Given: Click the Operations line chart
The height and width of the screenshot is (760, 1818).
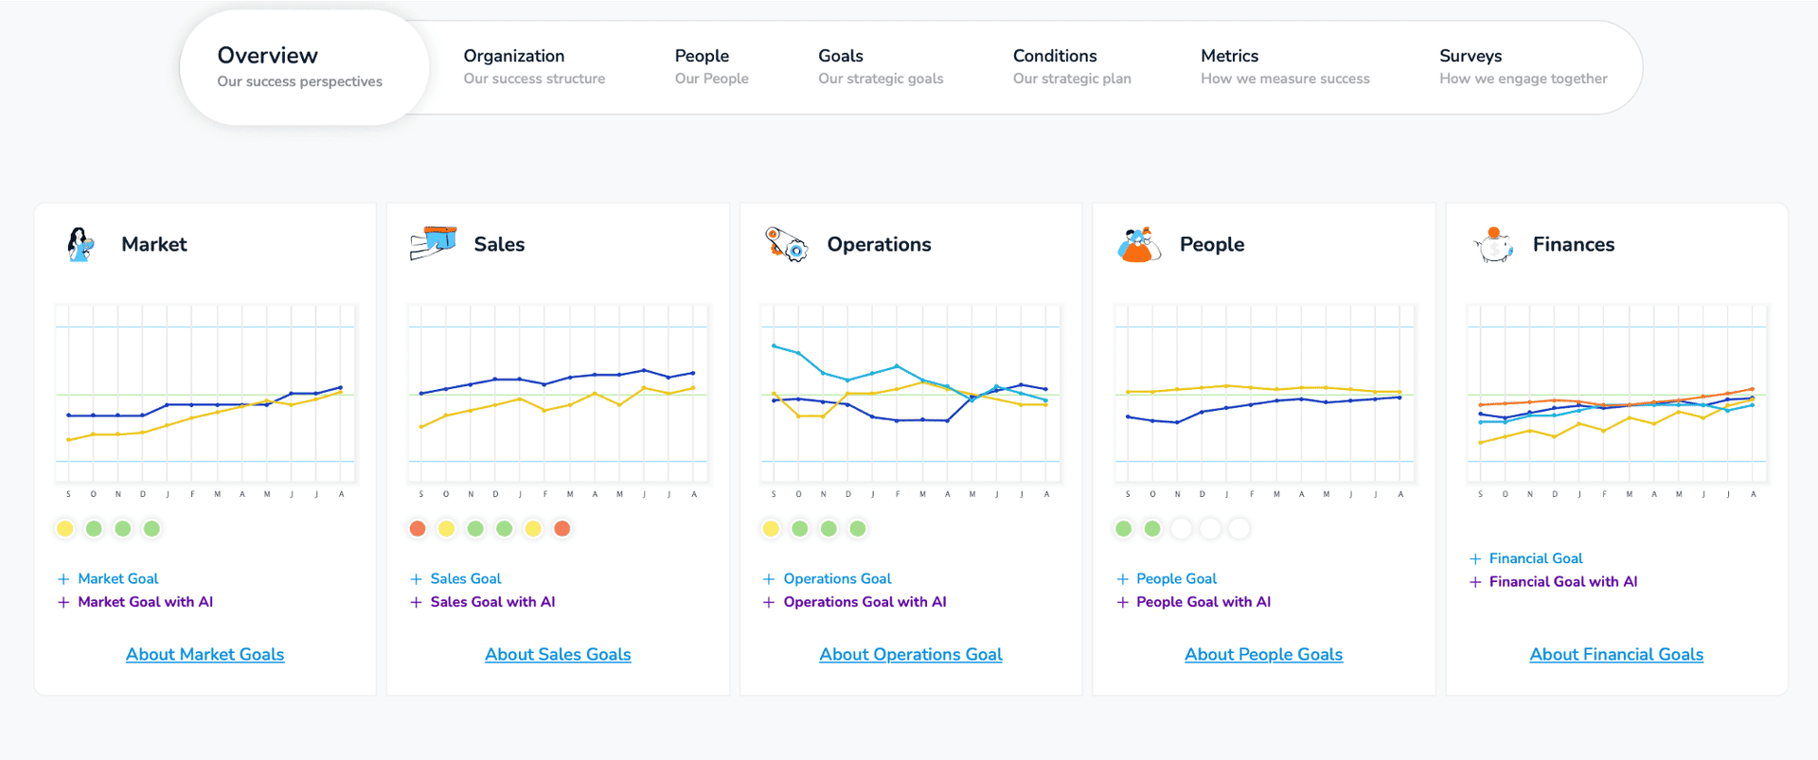Looking at the screenshot, I should click(910, 399).
